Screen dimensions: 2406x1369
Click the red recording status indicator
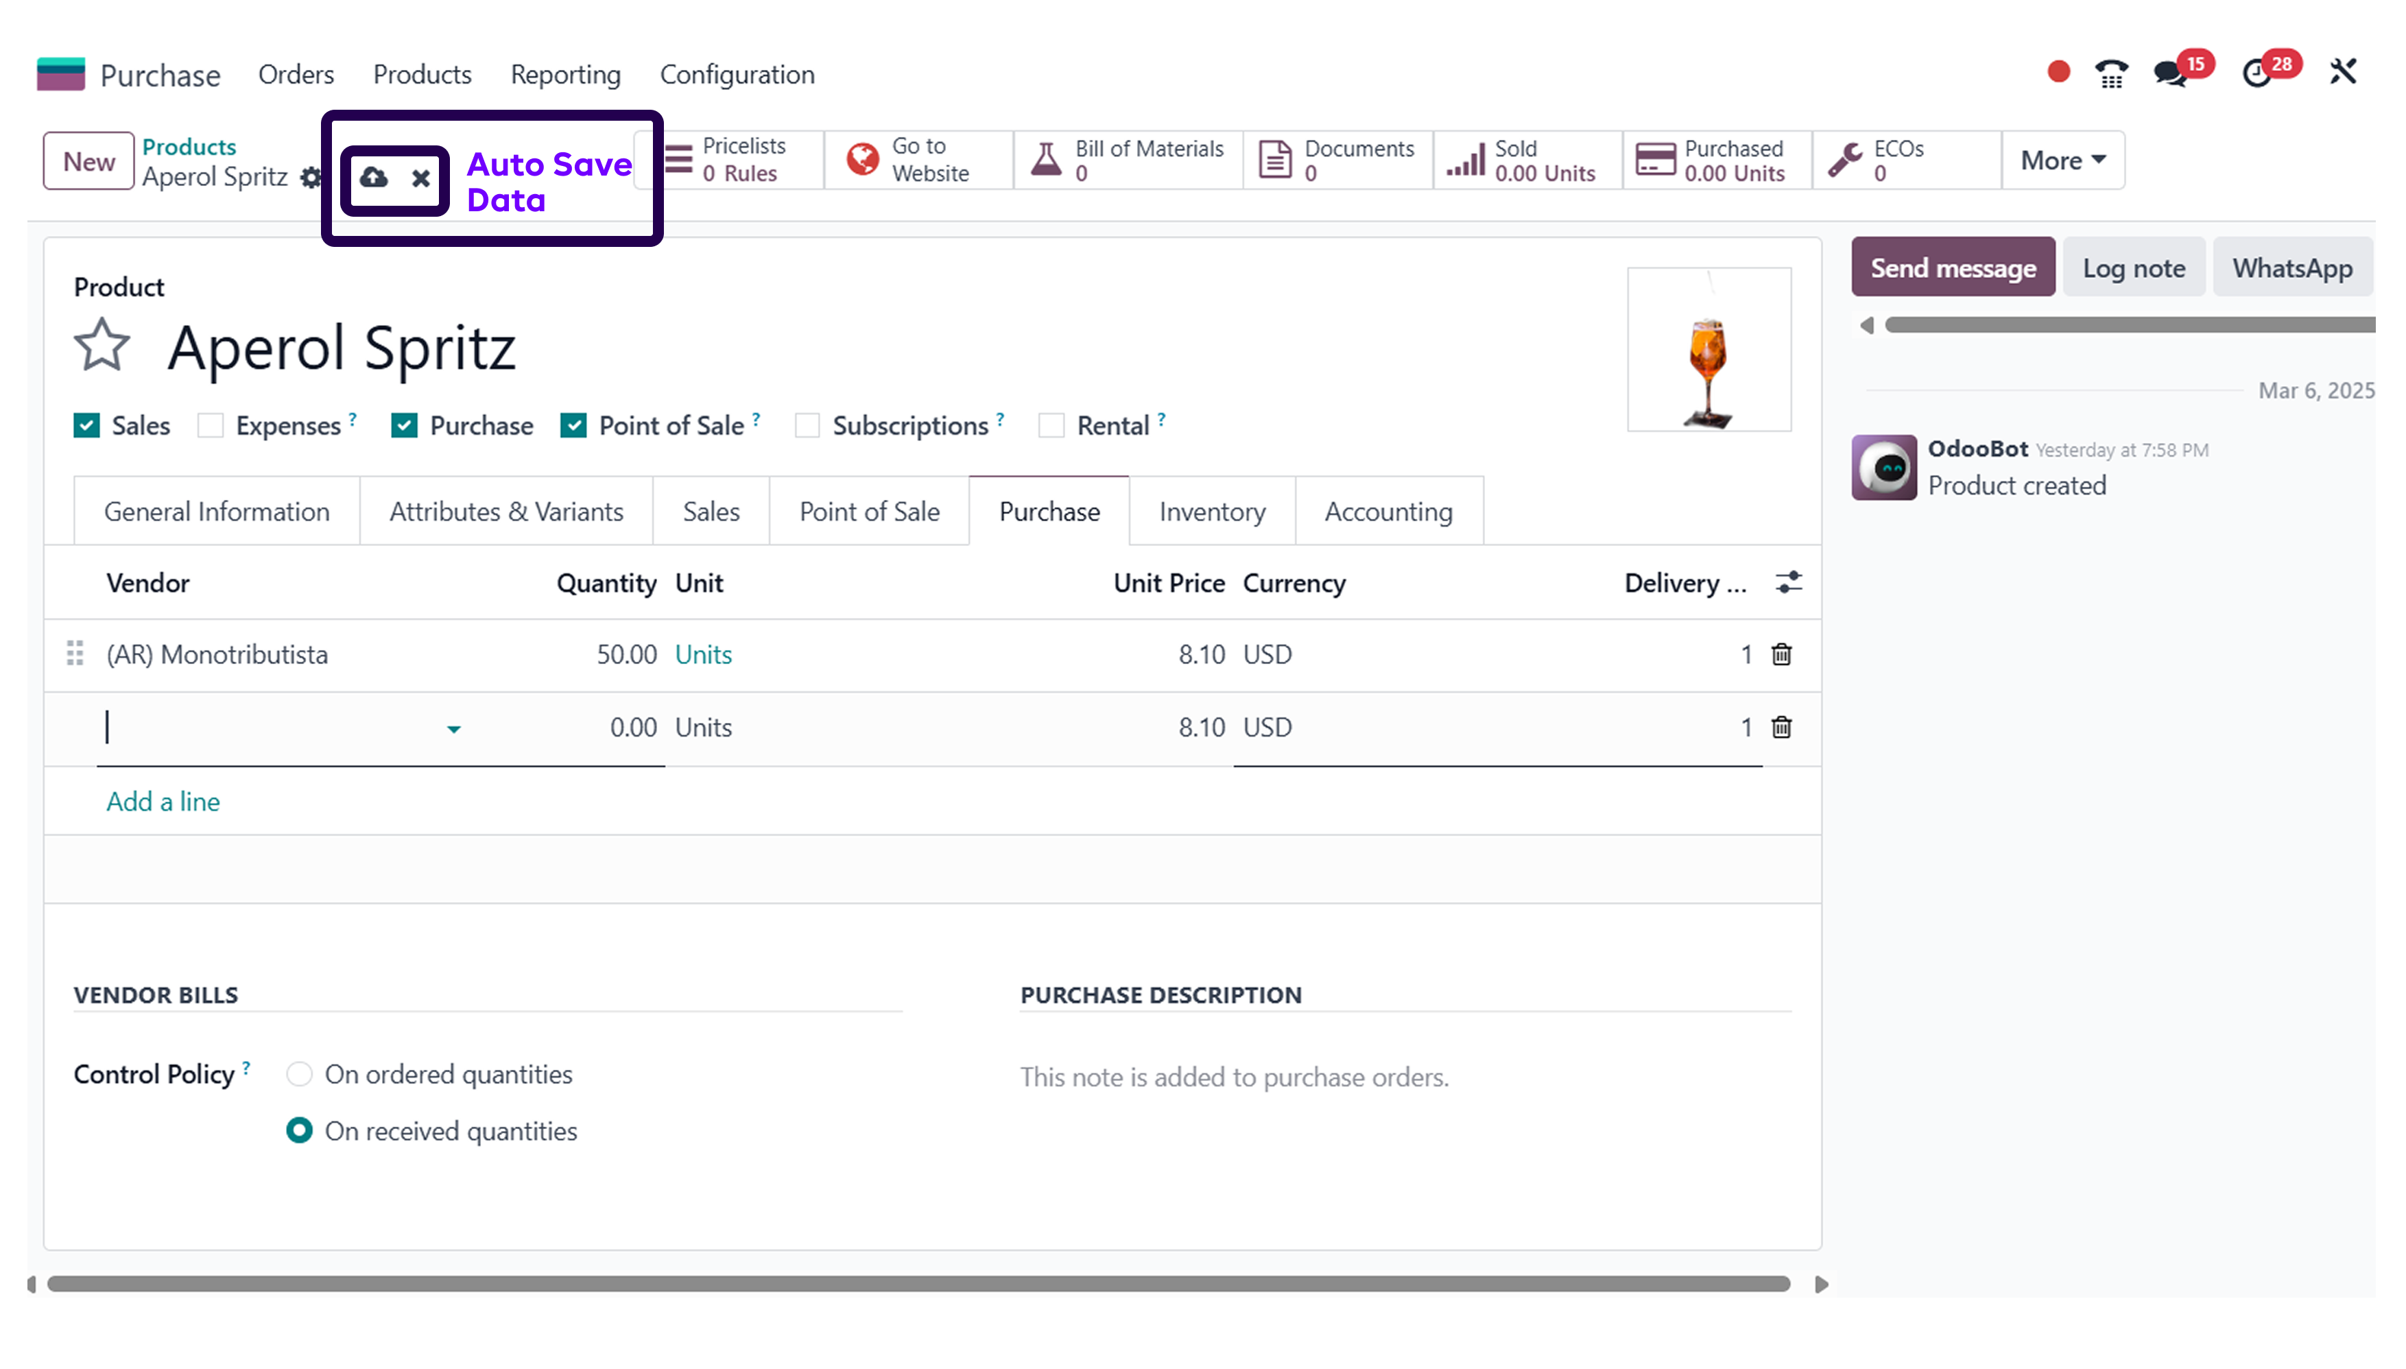point(2058,71)
